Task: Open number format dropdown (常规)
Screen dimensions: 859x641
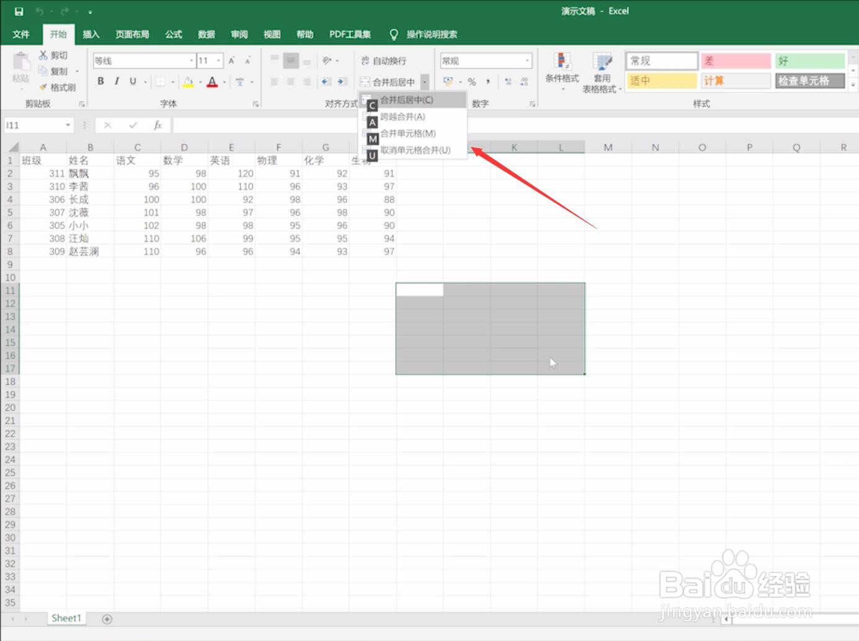Action: click(527, 60)
